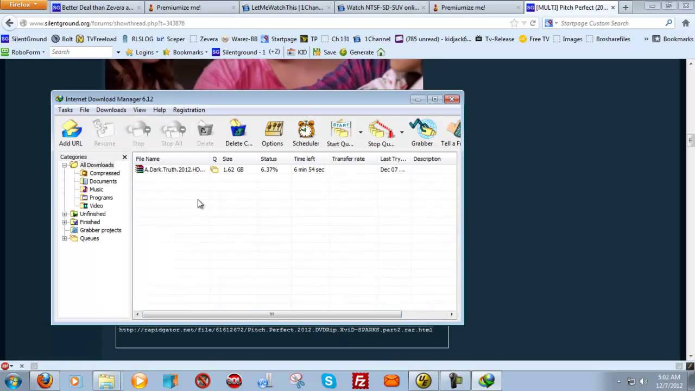Click the Start Queue icon

(x=340, y=133)
